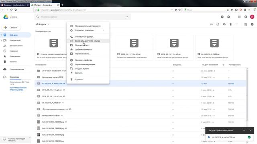The width and height of the screenshot is (257, 144).
Task: Open the Pocket save icon in address bar
Action: 176,10
